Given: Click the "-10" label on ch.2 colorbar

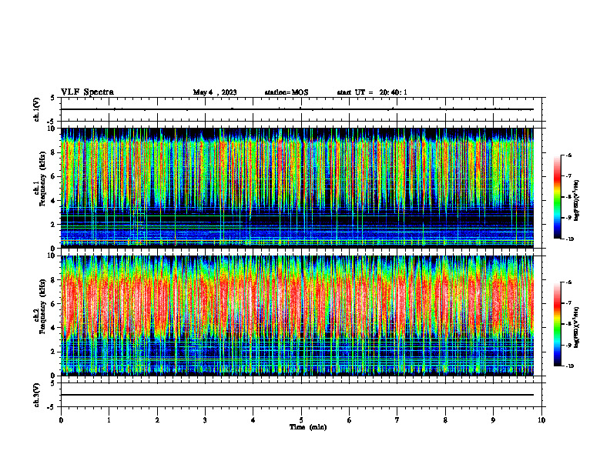Looking at the screenshot, I should (x=569, y=366).
